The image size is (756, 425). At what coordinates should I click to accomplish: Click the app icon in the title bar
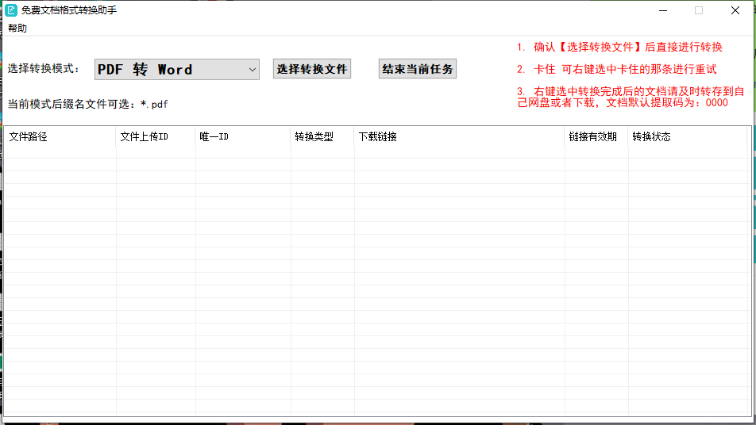[10, 10]
